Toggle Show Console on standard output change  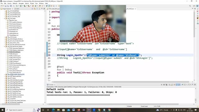coord(177,85)
